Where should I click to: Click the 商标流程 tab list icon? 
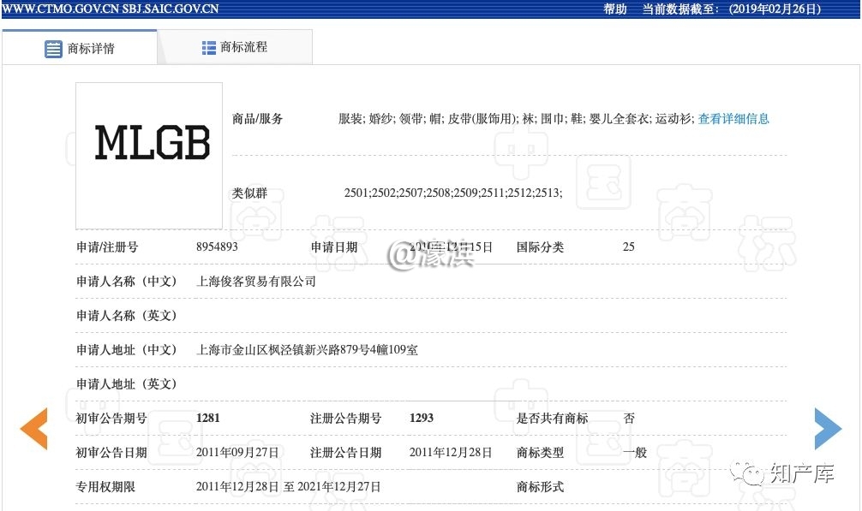(x=208, y=47)
